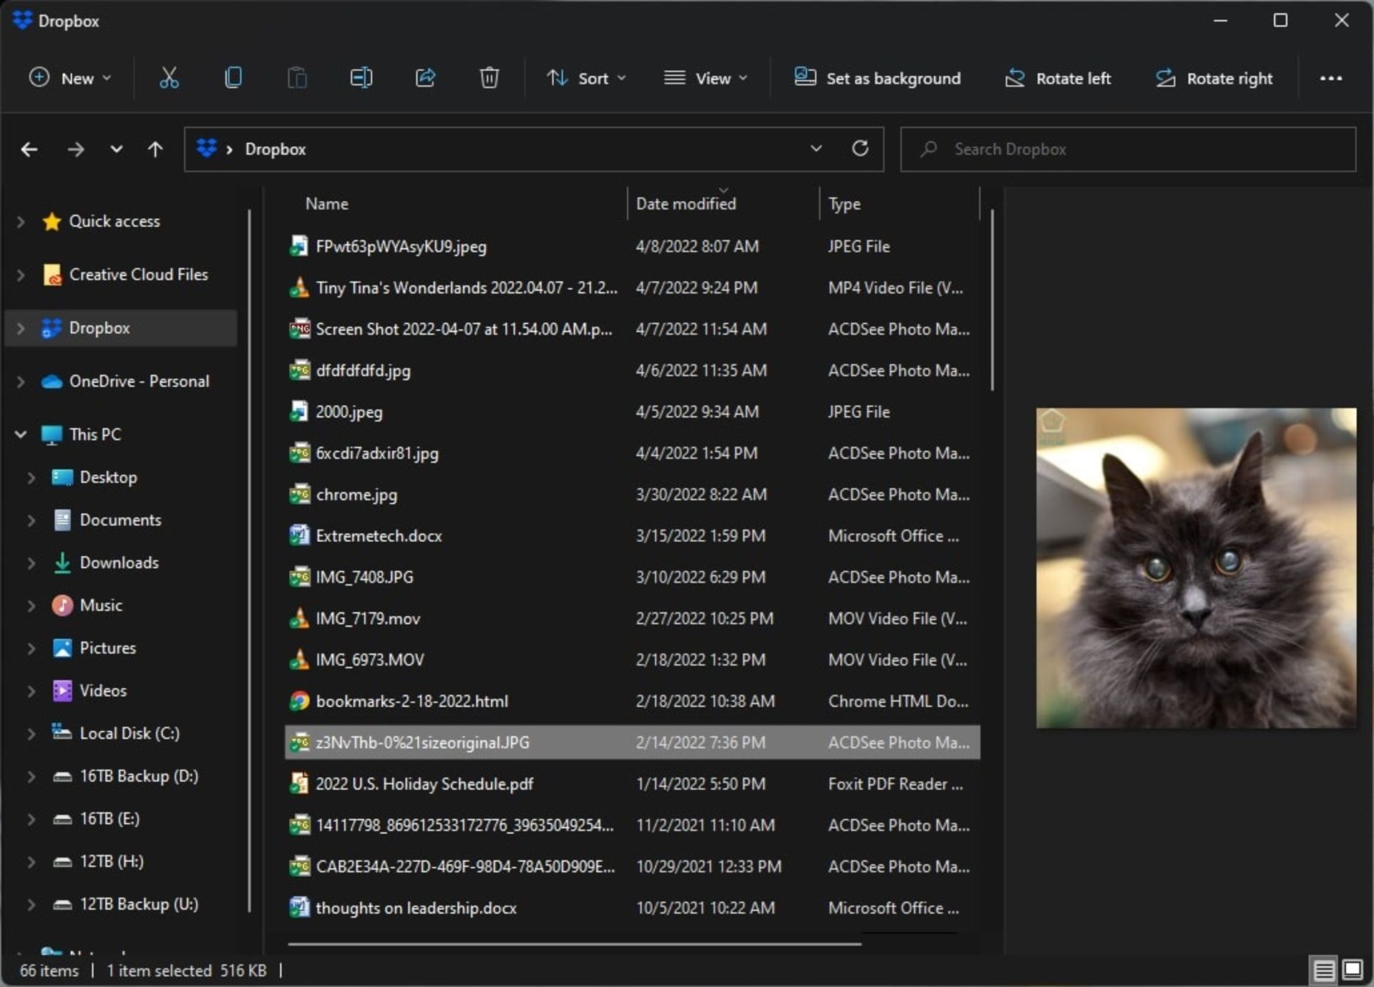Go forward with the right arrow
Image resolution: width=1374 pixels, height=987 pixels.
75,150
